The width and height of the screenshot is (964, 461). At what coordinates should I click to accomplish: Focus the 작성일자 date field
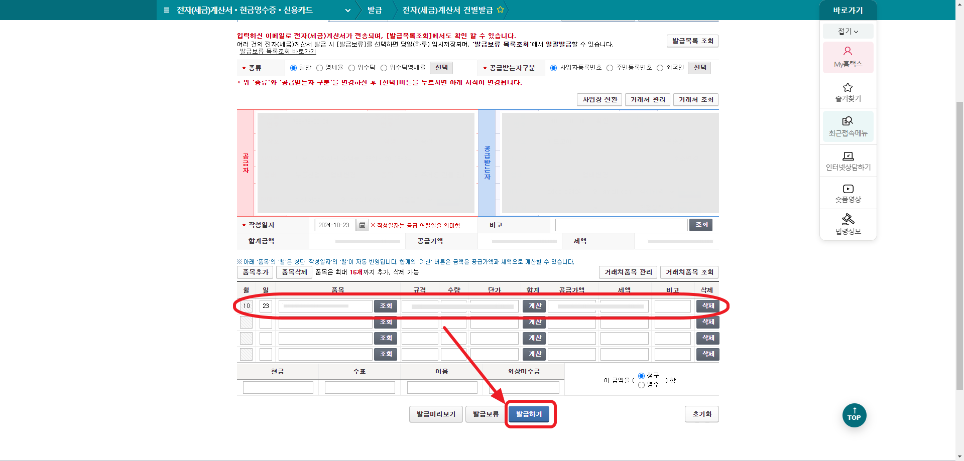(335, 225)
